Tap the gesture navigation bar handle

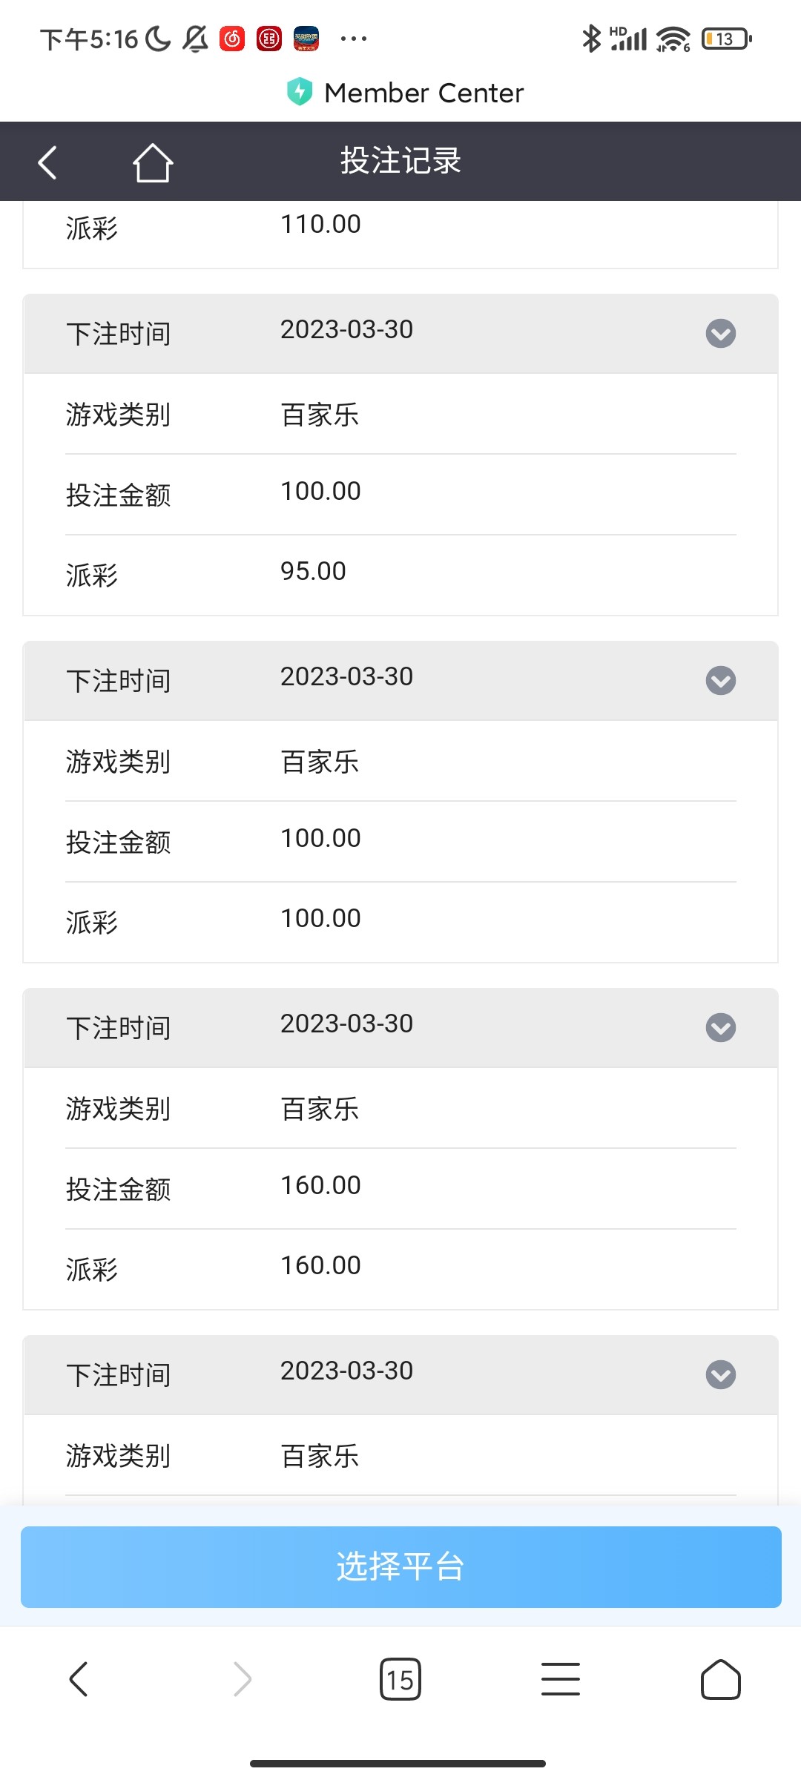[398, 1763]
